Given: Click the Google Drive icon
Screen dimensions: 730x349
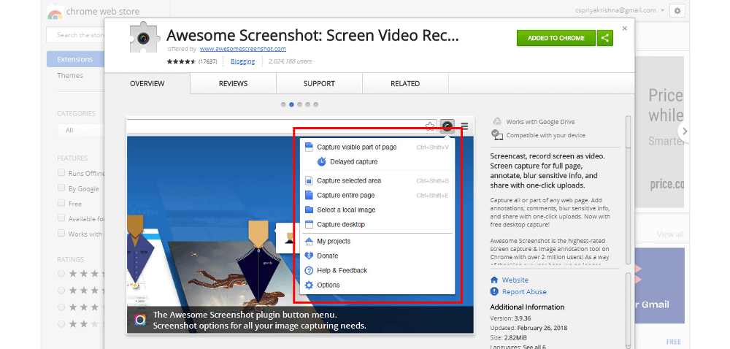Looking at the screenshot, I should click(496, 121).
